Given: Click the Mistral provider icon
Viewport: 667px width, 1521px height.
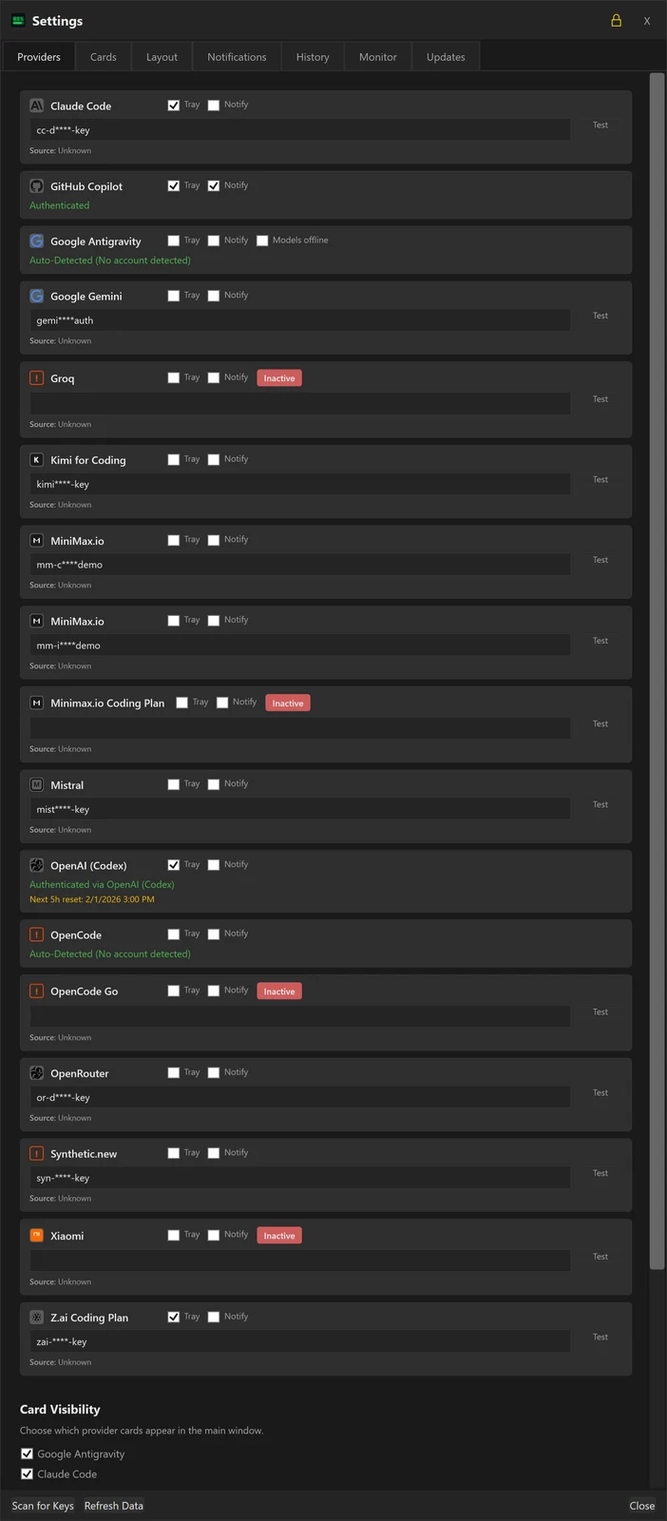Looking at the screenshot, I should coord(36,785).
